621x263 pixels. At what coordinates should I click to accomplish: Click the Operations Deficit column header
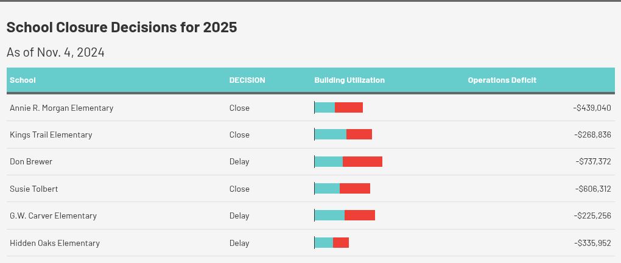502,80
